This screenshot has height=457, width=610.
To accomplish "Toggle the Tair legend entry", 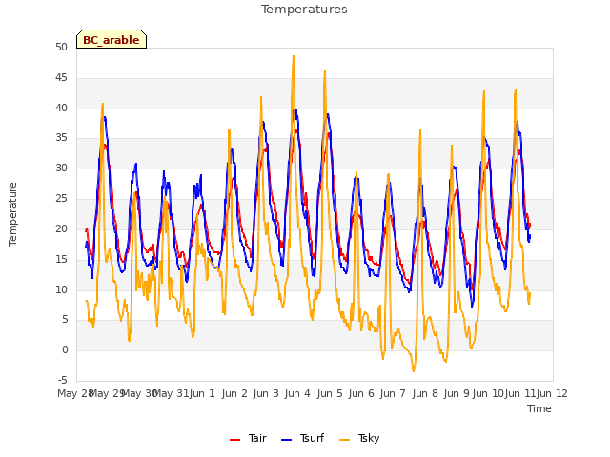I will [x=248, y=438].
